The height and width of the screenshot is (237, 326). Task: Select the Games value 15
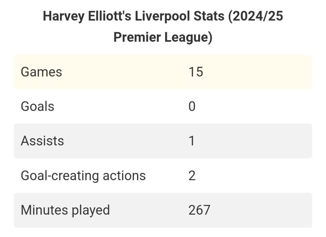pos(196,72)
